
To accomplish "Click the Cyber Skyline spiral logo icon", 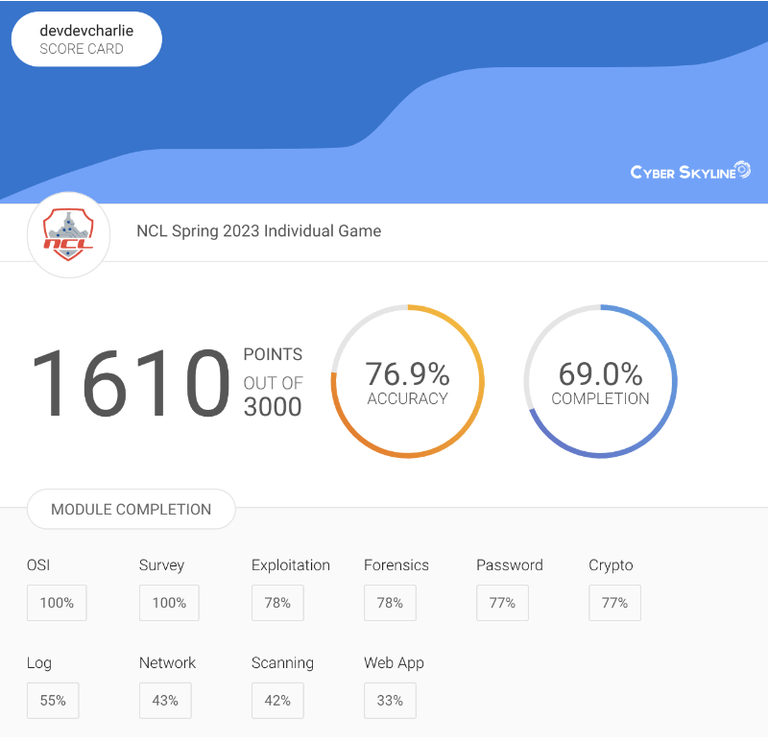I will 742,170.
